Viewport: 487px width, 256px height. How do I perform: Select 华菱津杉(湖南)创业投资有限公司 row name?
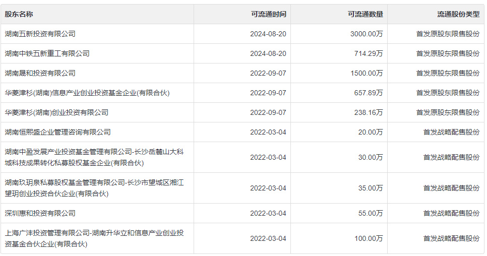pyautogui.click(x=56, y=112)
